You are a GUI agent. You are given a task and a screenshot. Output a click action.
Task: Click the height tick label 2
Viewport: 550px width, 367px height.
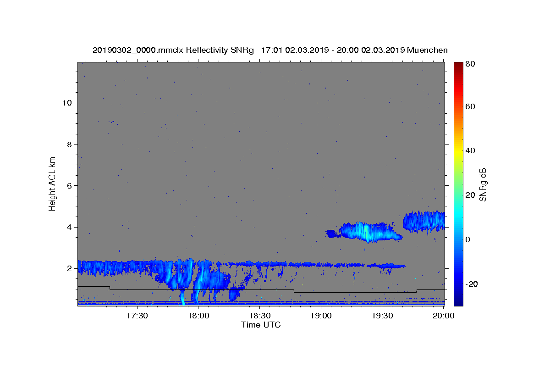click(69, 268)
